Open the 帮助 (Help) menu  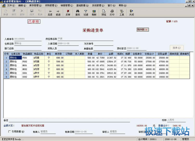pos(122,5)
